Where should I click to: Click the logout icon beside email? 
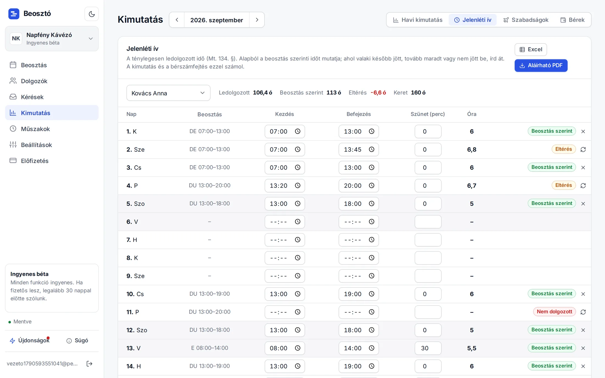click(x=89, y=364)
